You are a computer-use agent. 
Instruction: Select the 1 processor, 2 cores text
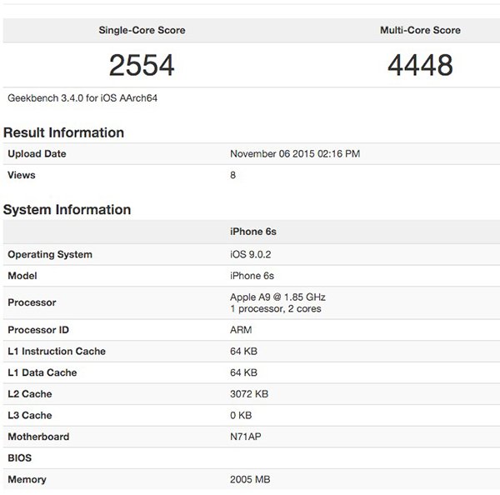tap(276, 308)
